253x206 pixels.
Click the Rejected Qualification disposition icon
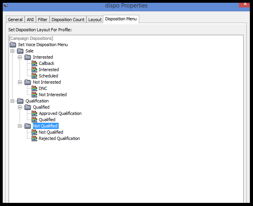point(34,138)
